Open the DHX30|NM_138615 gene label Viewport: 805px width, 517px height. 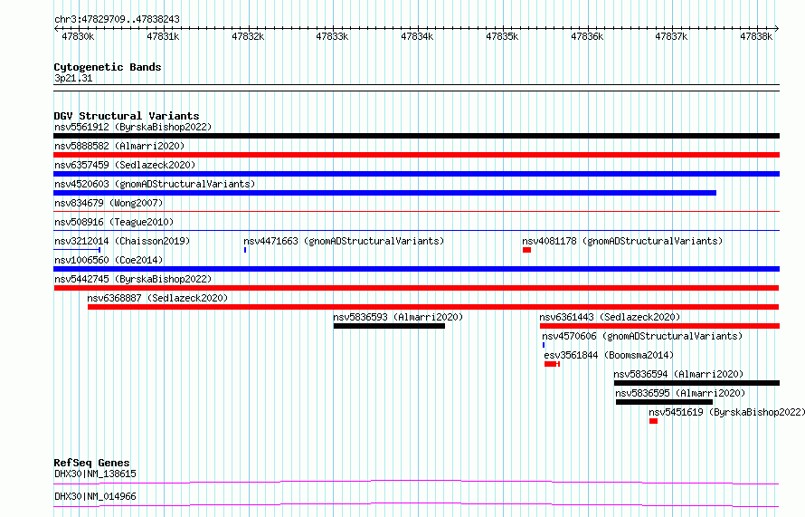[x=95, y=474]
